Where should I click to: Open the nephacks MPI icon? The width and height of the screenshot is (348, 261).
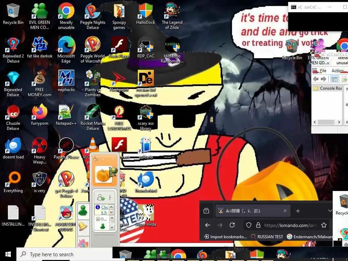click(66, 81)
